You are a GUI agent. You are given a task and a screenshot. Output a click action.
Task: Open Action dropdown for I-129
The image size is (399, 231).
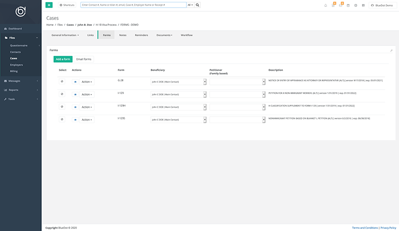[x=87, y=95]
